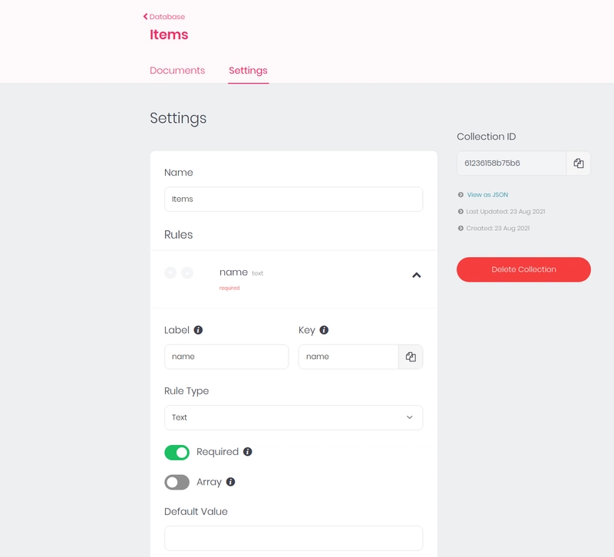Click the collection Name input field
Screen dimensions: 614x557
pos(293,199)
